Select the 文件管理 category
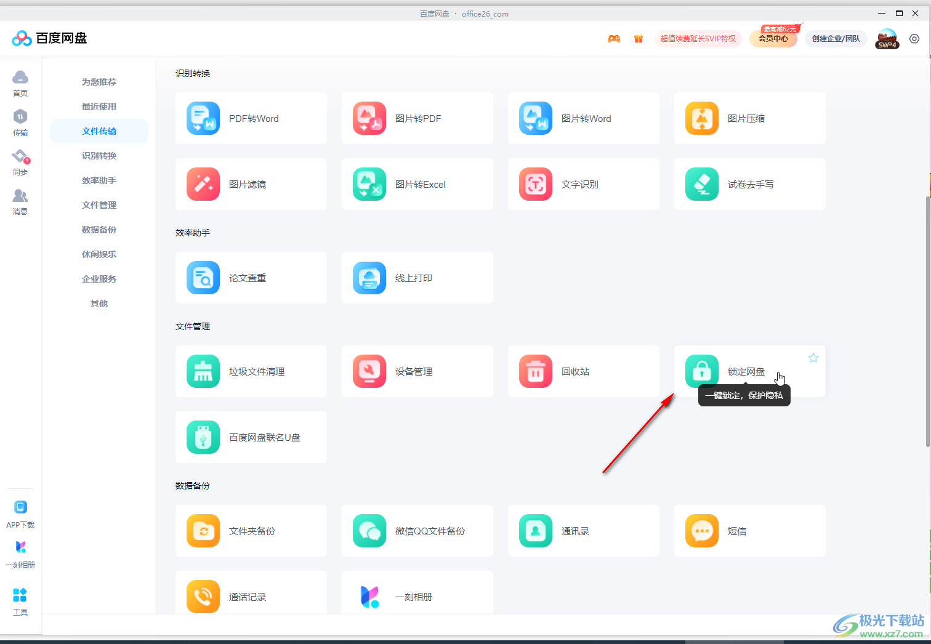The image size is (931, 644). 99,205
